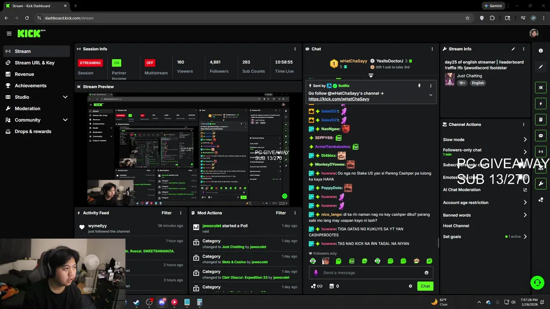
Task: Go to Stream in sidebar
Action: click(36, 51)
